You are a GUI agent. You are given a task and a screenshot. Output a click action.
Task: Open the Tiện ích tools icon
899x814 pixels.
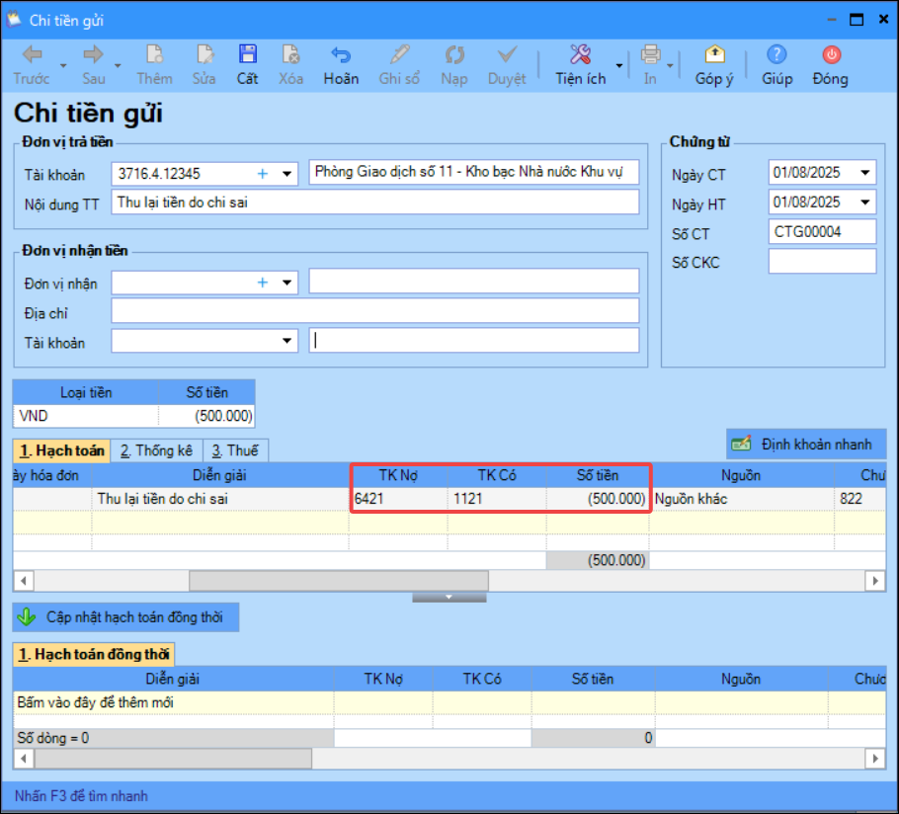click(580, 54)
